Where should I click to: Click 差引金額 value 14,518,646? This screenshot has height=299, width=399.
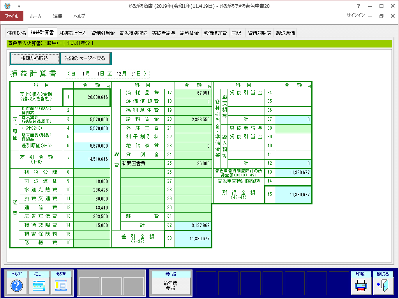coord(92,159)
